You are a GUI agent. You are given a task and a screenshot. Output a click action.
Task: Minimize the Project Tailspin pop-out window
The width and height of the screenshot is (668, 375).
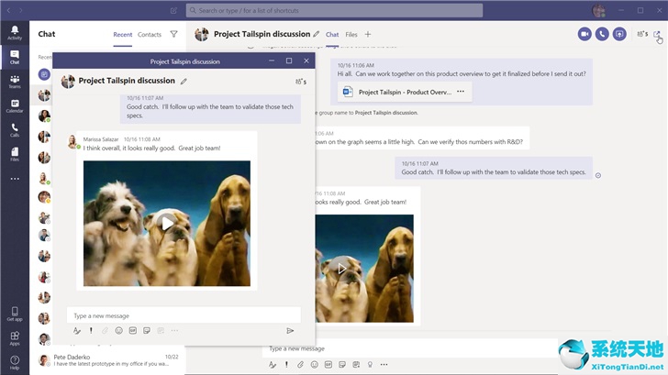pyautogui.click(x=272, y=61)
